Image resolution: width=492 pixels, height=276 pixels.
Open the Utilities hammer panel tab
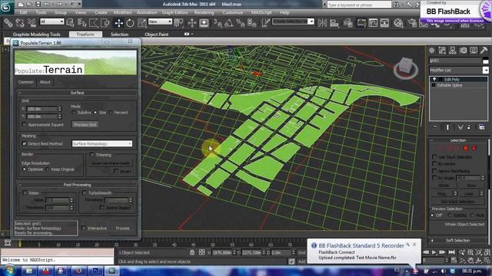484,51
